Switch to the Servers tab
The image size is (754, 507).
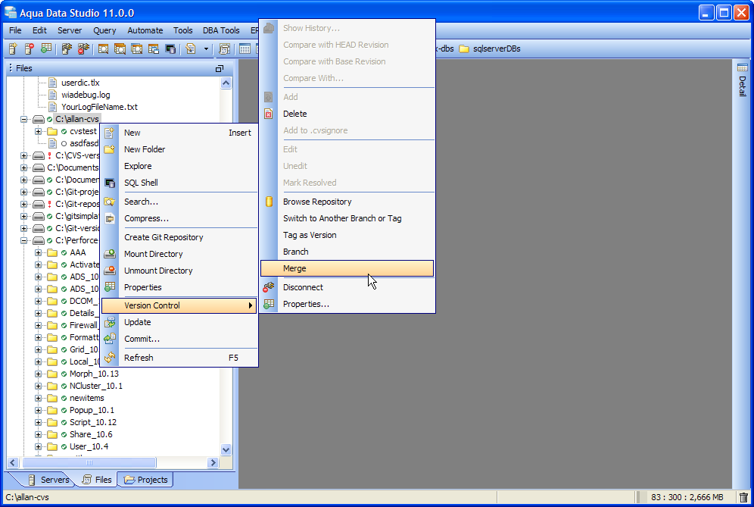[48, 480]
